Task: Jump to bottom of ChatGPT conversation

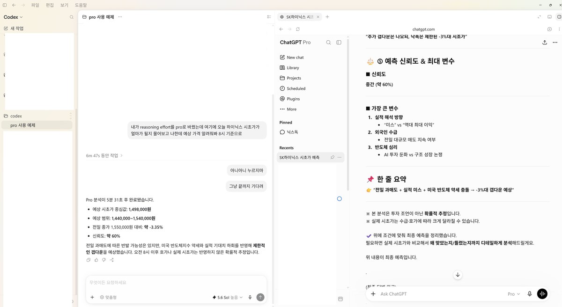Action: tap(458, 275)
